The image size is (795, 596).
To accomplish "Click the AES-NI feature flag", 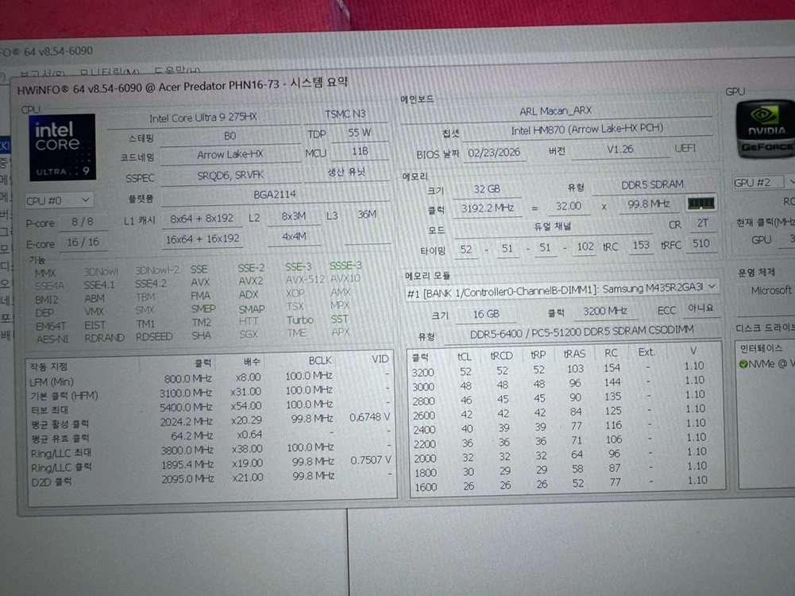I will point(52,339).
